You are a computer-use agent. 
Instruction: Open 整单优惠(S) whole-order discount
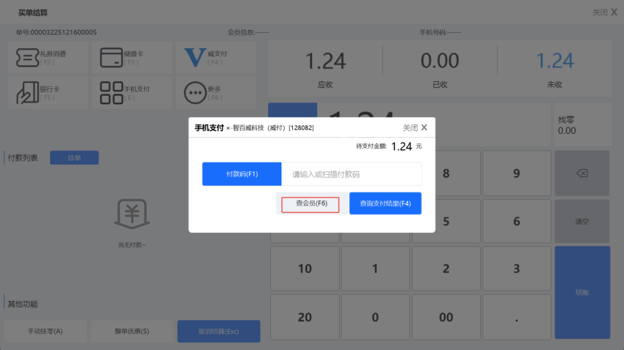[x=132, y=332]
